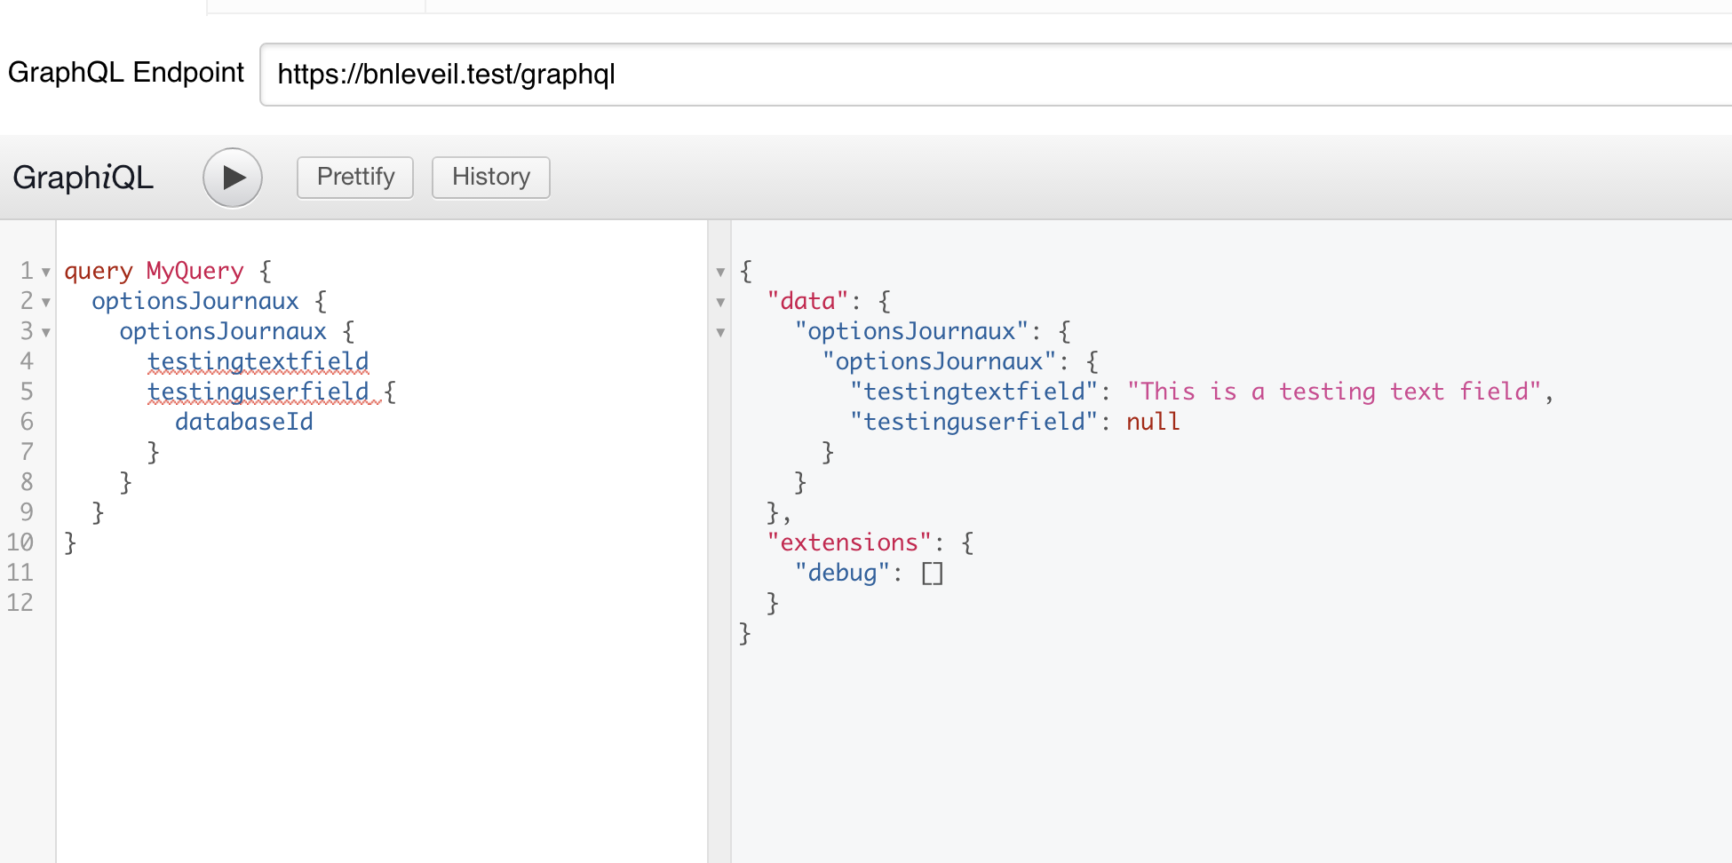
Task: Click databaseId field in the editor
Action: click(244, 422)
